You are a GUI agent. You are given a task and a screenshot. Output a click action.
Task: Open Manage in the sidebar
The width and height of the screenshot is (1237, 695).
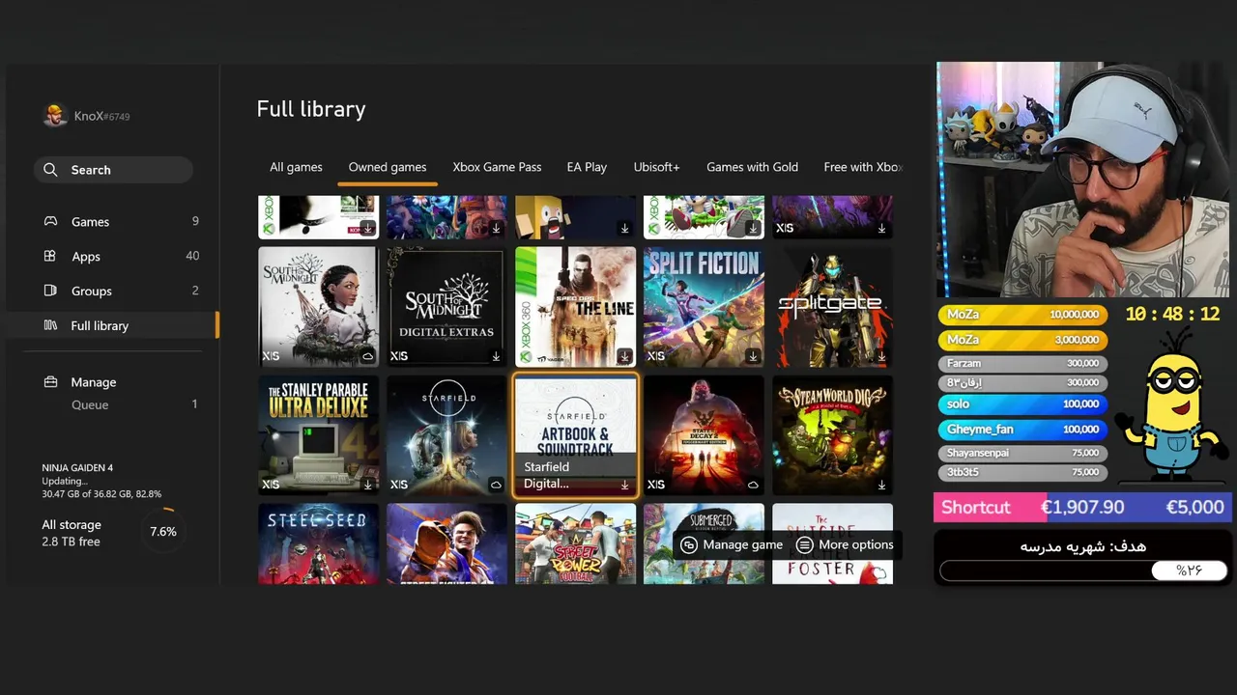pyautogui.click(x=112, y=381)
